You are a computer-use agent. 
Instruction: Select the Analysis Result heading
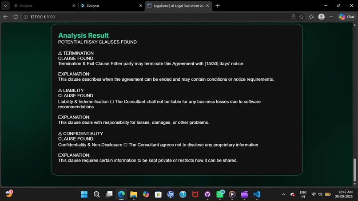click(84, 35)
